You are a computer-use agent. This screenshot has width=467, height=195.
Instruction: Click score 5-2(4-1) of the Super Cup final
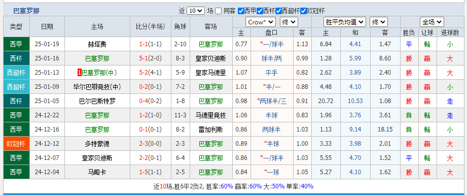[151, 73]
